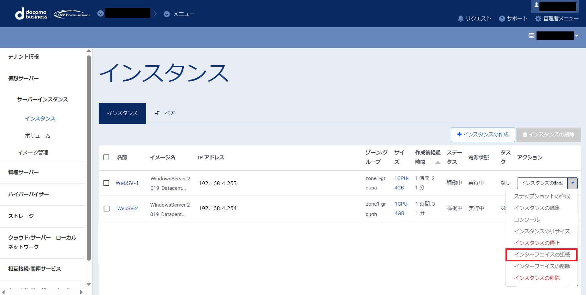The width and height of the screenshot is (586, 295).
Task: Click the circular chevron before the redacted breadcrumb
Action: coord(101,13)
